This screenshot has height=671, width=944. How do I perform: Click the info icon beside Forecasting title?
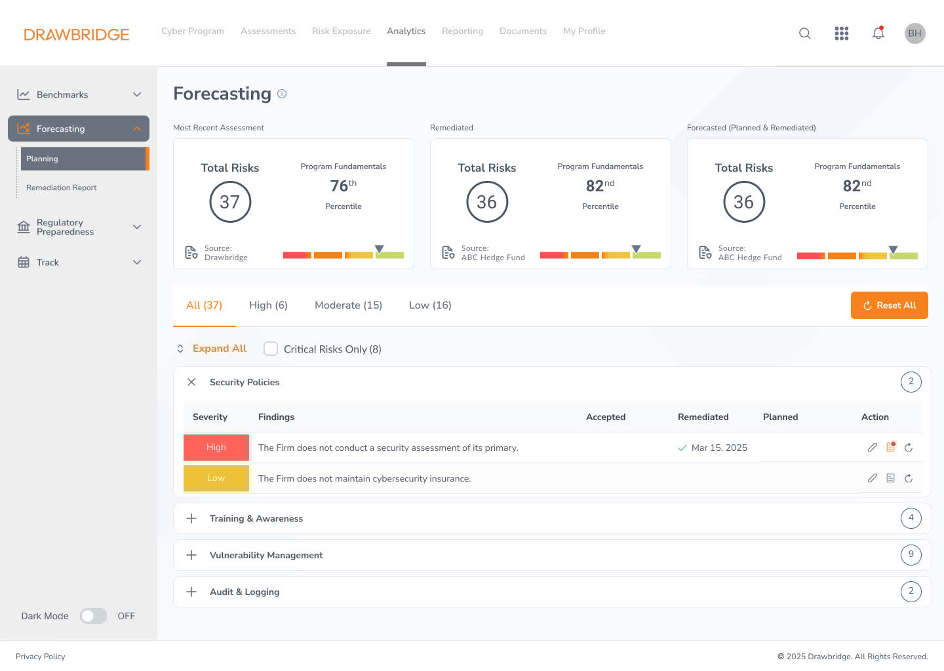click(282, 94)
